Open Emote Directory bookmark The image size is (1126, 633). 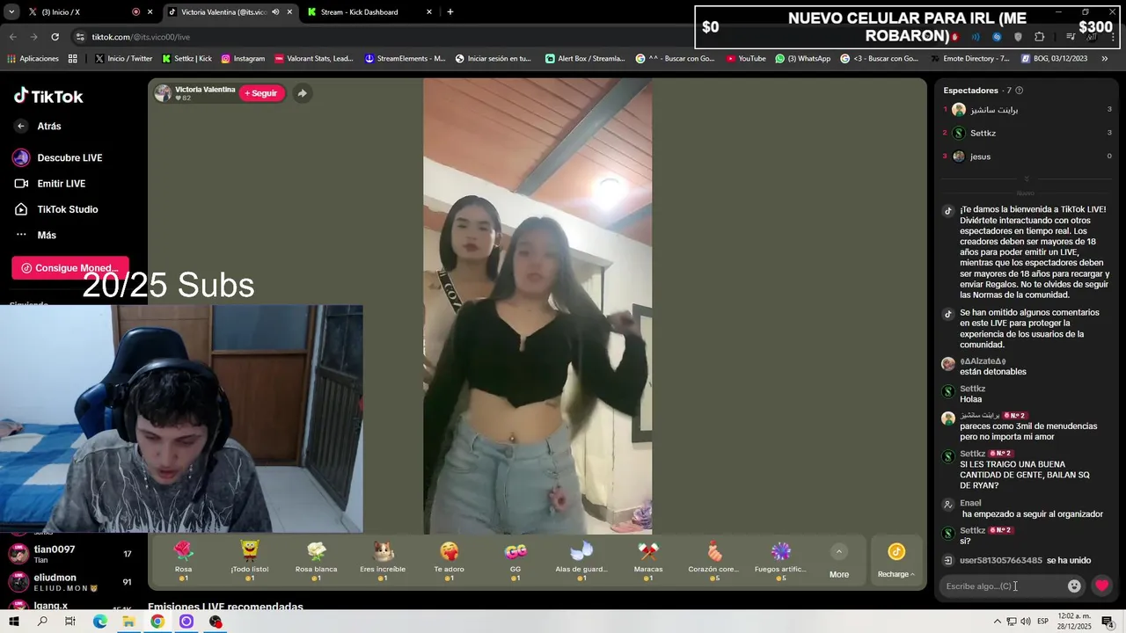click(970, 59)
